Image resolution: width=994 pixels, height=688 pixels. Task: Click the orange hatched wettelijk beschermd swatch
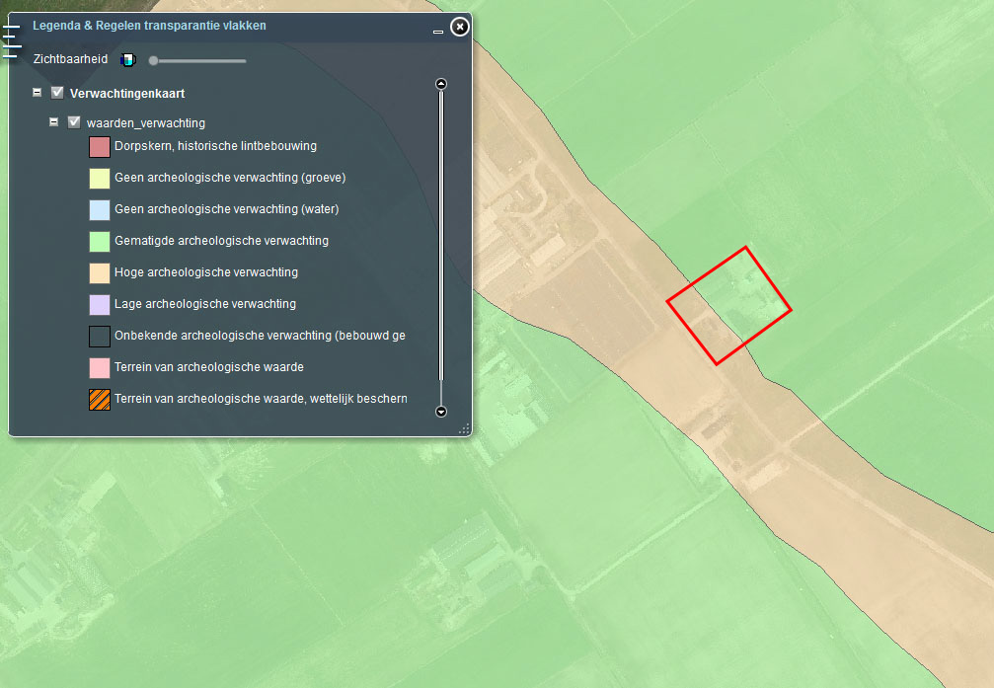tap(99, 399)
